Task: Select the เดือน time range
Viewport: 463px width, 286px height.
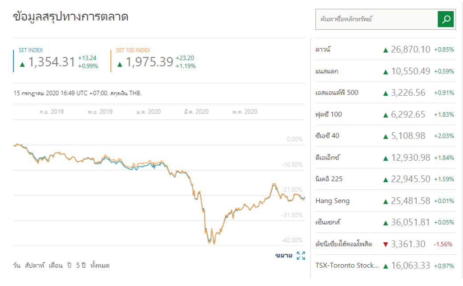Action: 56,266
